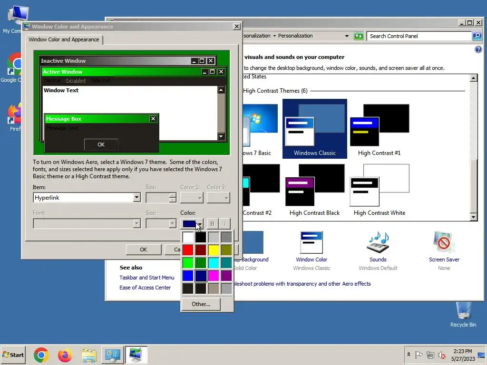
Task: Launch Firefox from the taskbar
Action: tap(65, 355)
